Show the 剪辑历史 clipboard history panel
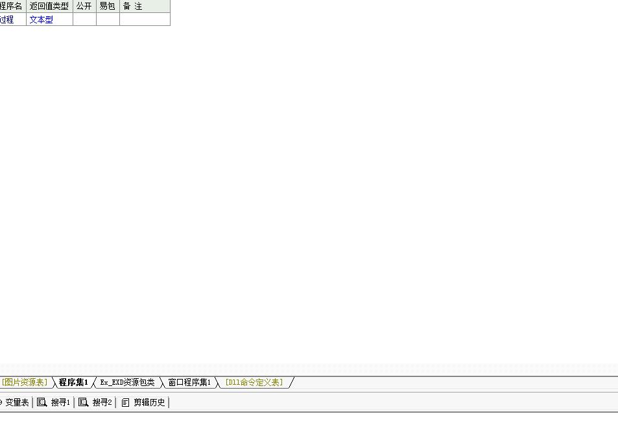This screenshot has height=423, width=618. (x=143, y=402)
